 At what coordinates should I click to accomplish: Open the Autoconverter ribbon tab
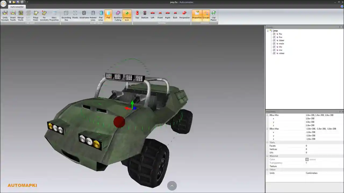click(x=17, y=7)
